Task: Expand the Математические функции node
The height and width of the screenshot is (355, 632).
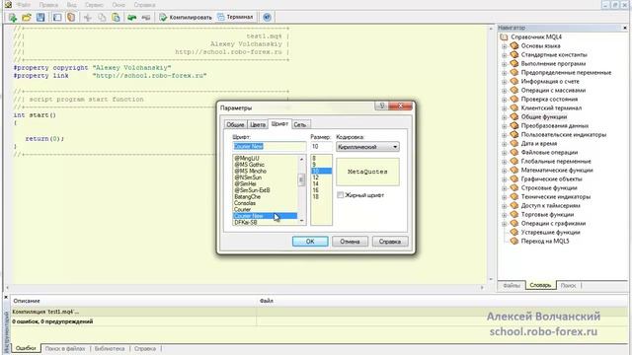Action: 504,171
